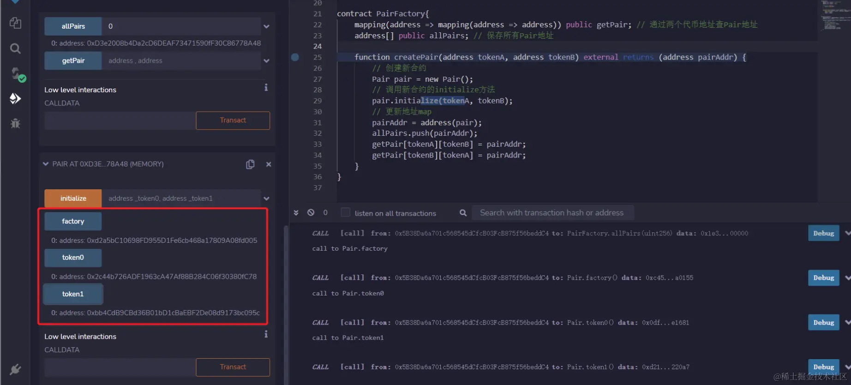Collapse the terminal panel with double chevron
Screen dimensions: 851x385
[296, 213]
